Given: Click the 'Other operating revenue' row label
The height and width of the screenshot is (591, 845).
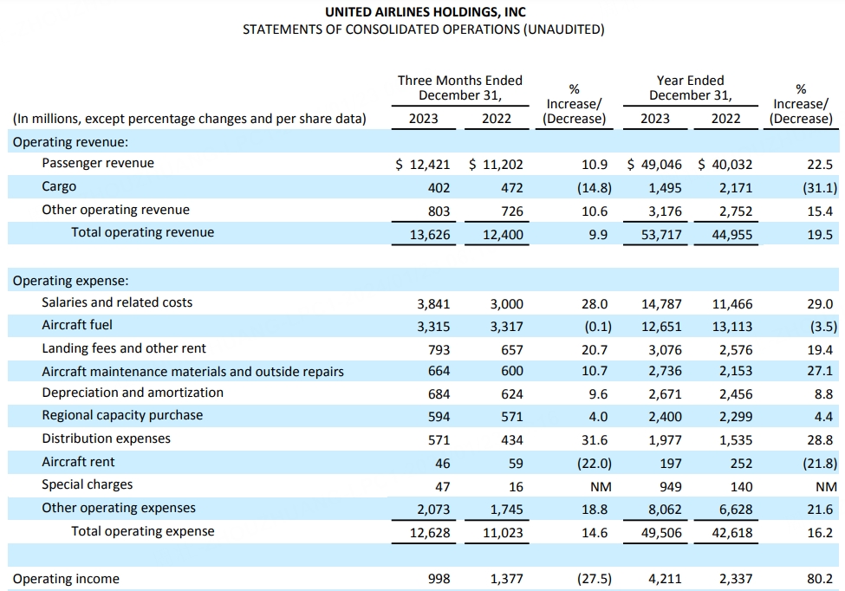Looking at the screenshot, I should coord(116,210).
